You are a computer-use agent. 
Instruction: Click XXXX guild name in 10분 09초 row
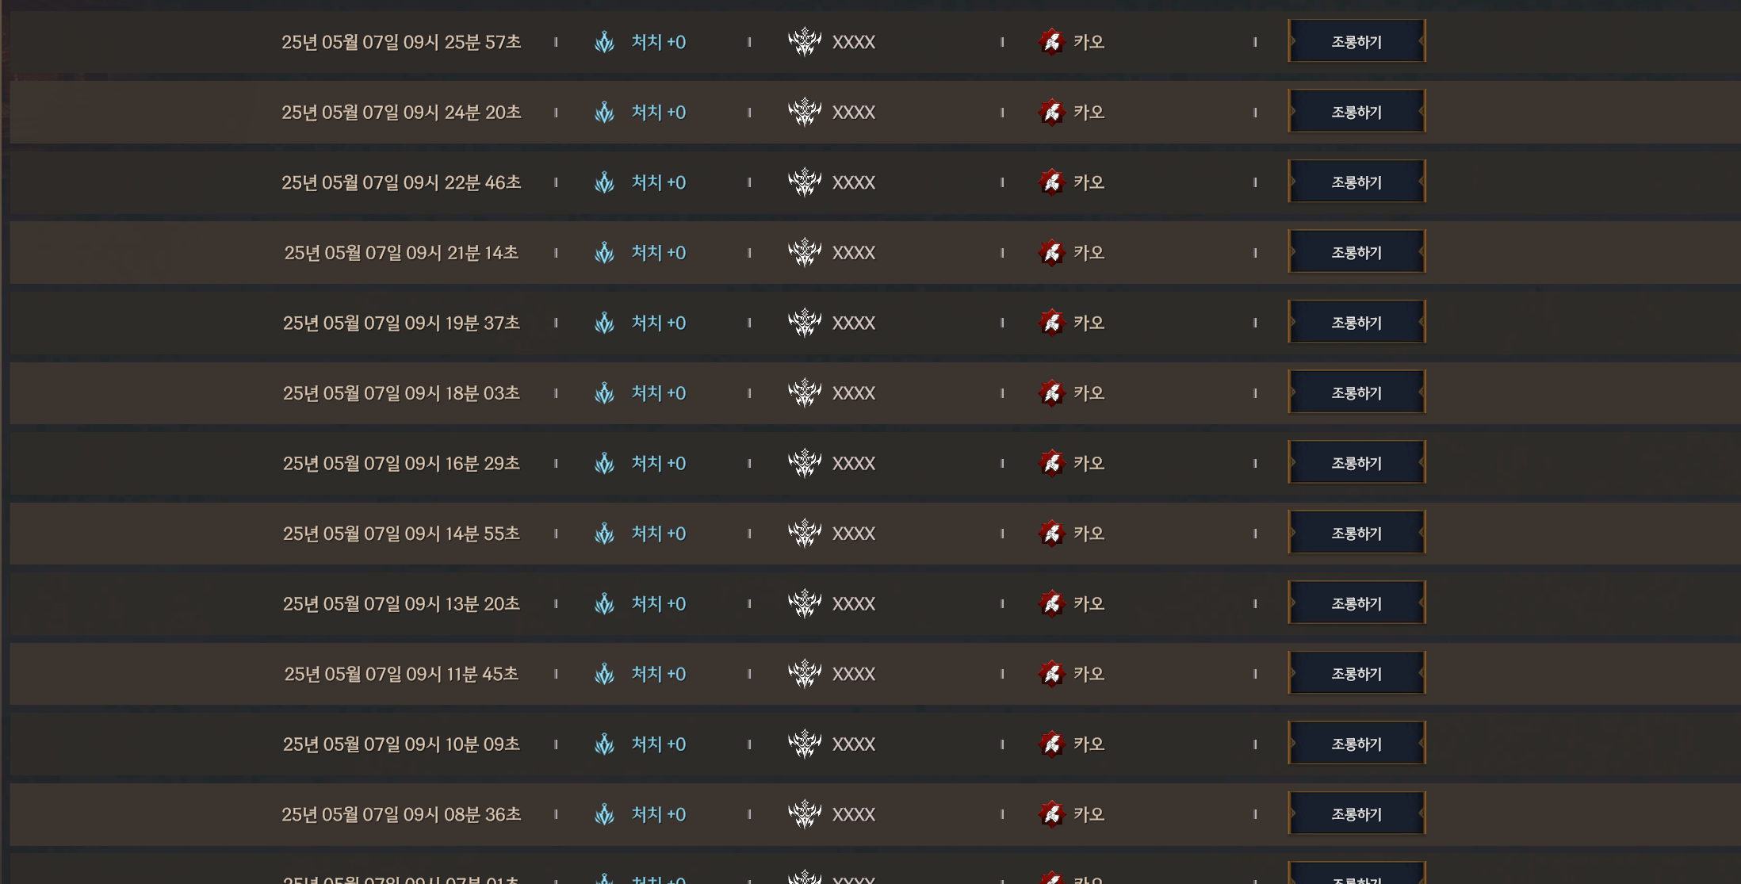click(854, 744)
